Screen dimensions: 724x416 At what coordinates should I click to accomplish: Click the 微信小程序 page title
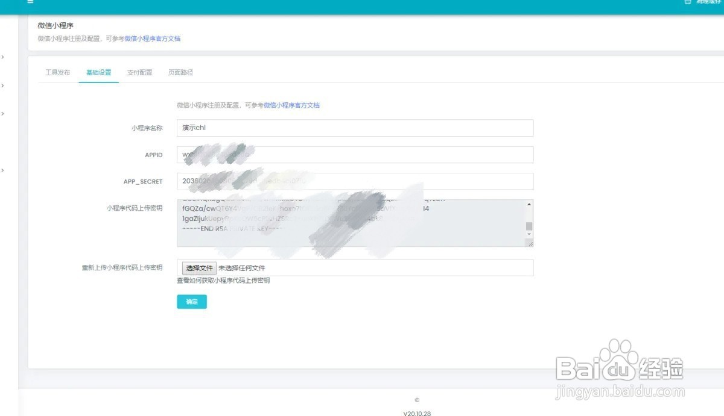click(x=56, y=25)
